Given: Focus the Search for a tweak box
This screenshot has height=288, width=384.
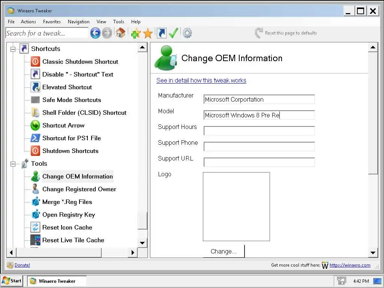Looking at the screenshot, I should 47,33.
